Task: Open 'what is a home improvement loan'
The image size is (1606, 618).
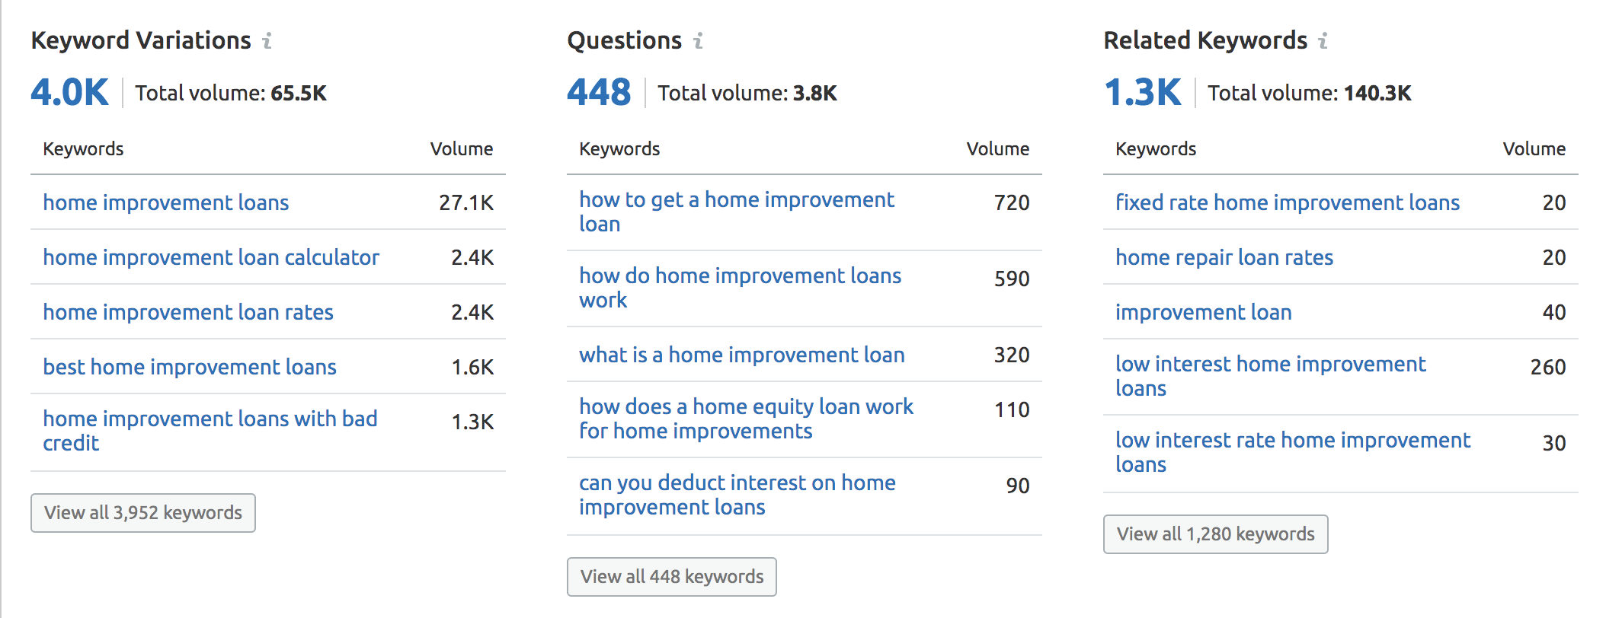Action: coord(742,355)
